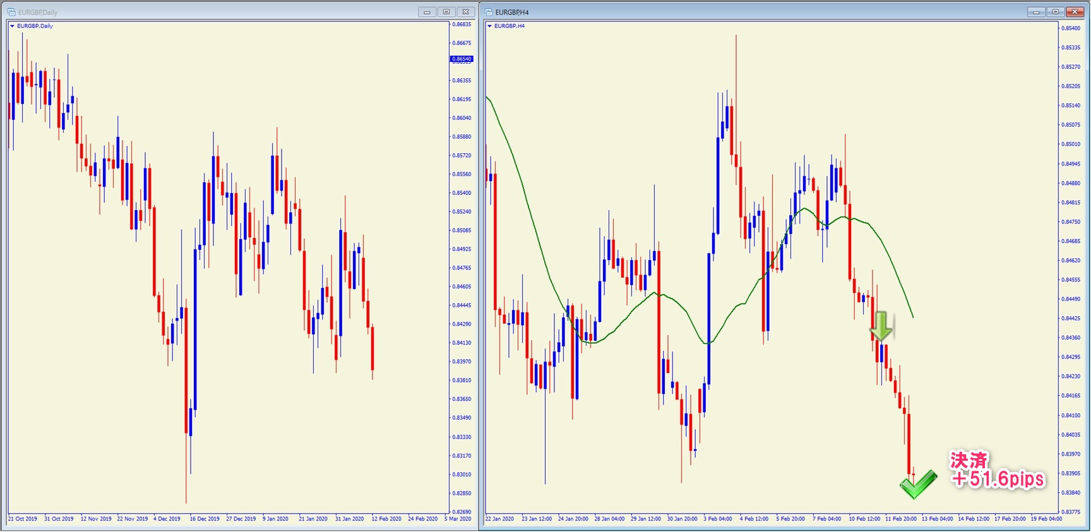1091x532 pixels.
Task: Click time label 5 Feb 20:00 on H4 chart
Action: click(791, 519)
